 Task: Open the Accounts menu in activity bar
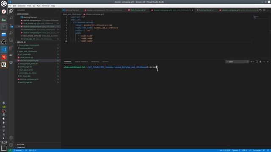pyautogui.click(x=11, y=138)
